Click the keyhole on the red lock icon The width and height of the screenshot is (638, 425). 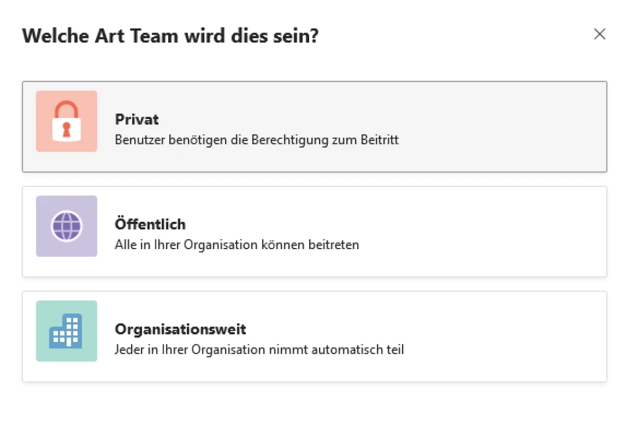66,128
